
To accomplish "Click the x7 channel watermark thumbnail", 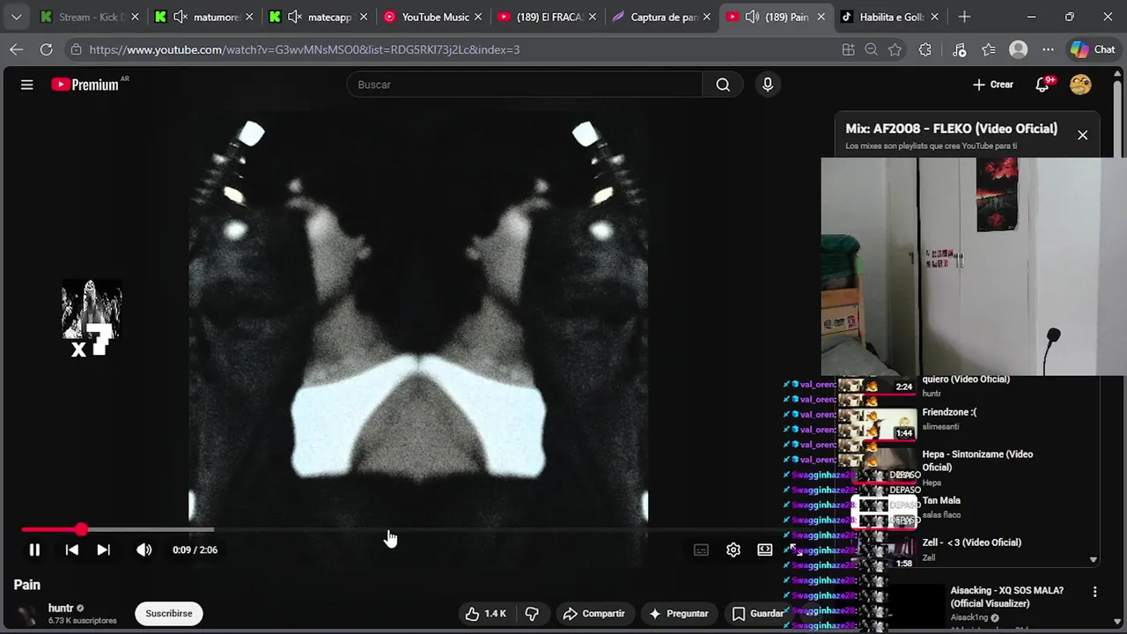I will tap(92, 319).
